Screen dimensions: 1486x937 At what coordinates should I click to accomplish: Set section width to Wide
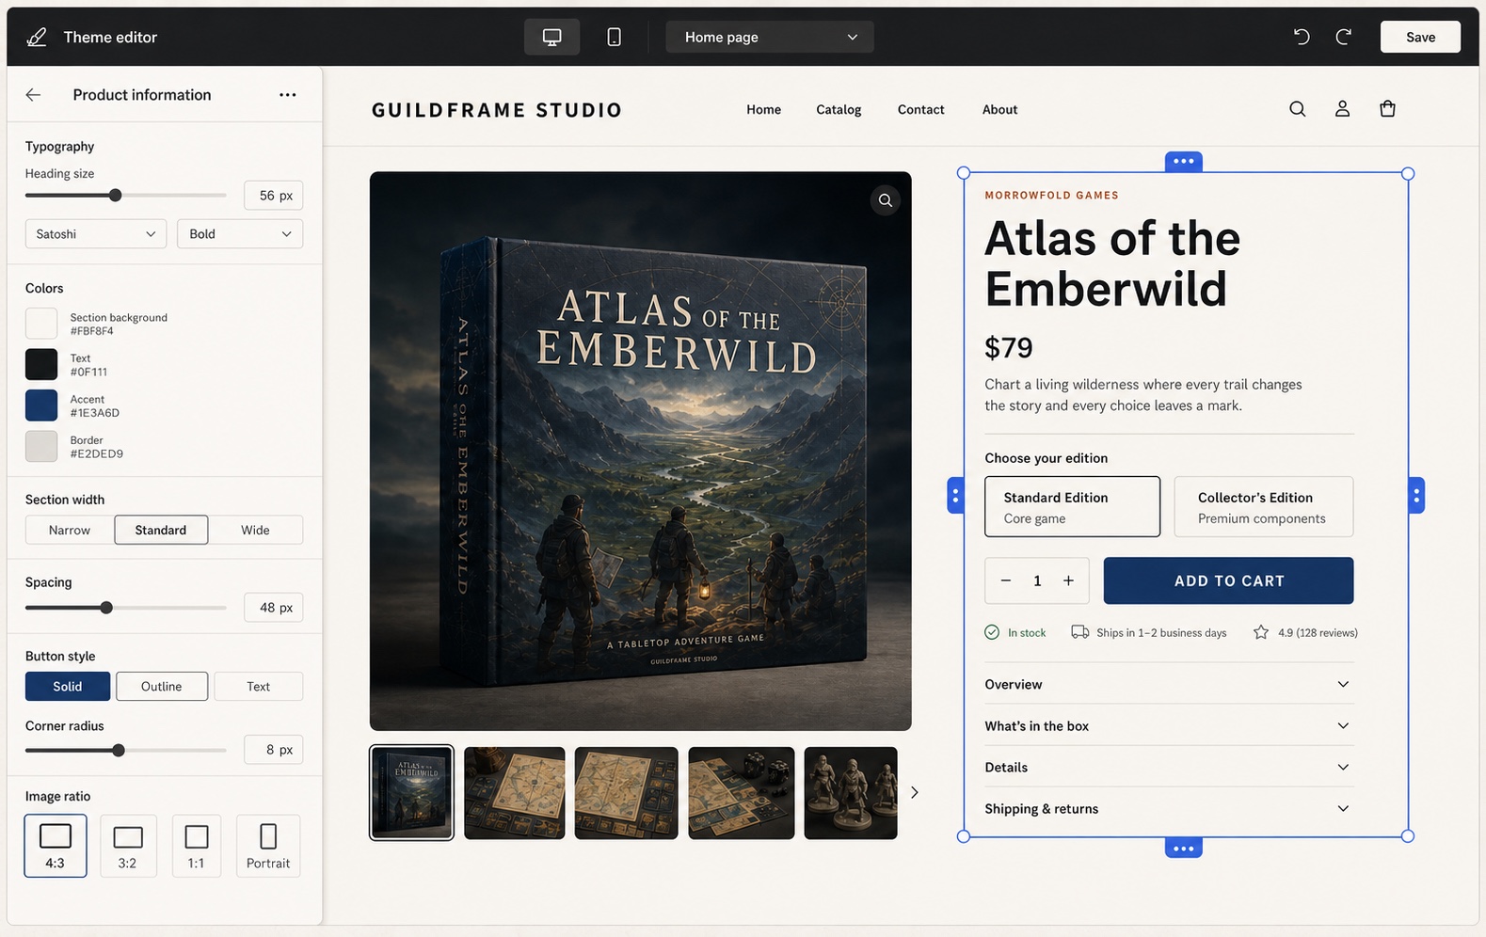(x=255, y=530)
